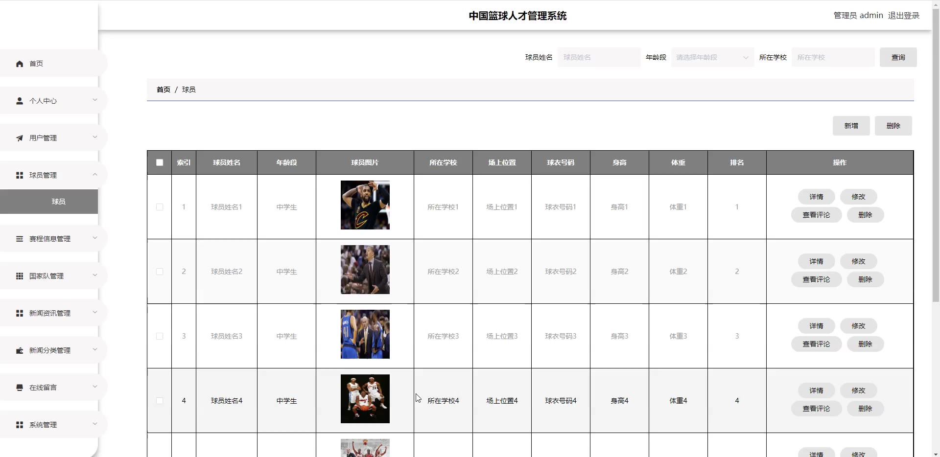Viewport: 940px width, 457px height.
Task: Click 退出登录 to log out
Action: coord(903,16)
